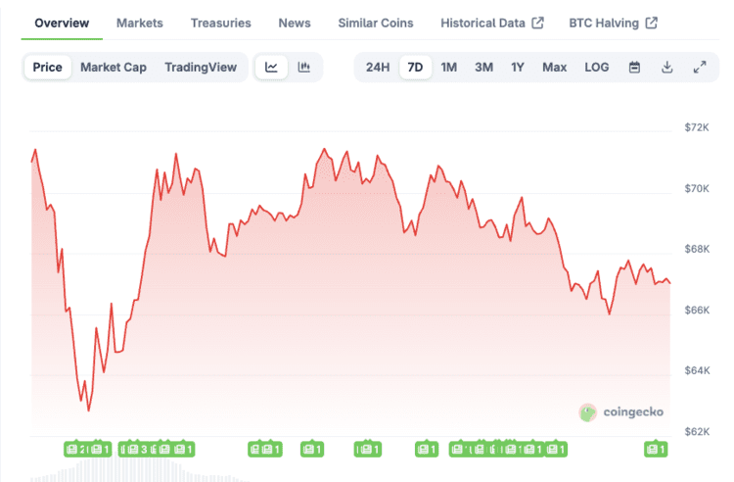Viewport: 734px width, 482px height.
Task: Choose the 1Y time range
Action: (517, 68)
